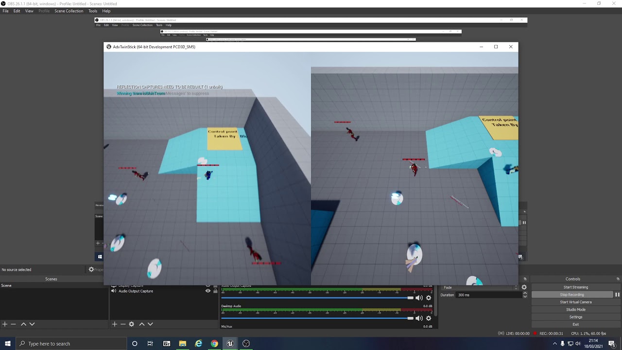Open system volume tray icon
The width and height of the screenshot is (622, 350).
coord(578,344)
